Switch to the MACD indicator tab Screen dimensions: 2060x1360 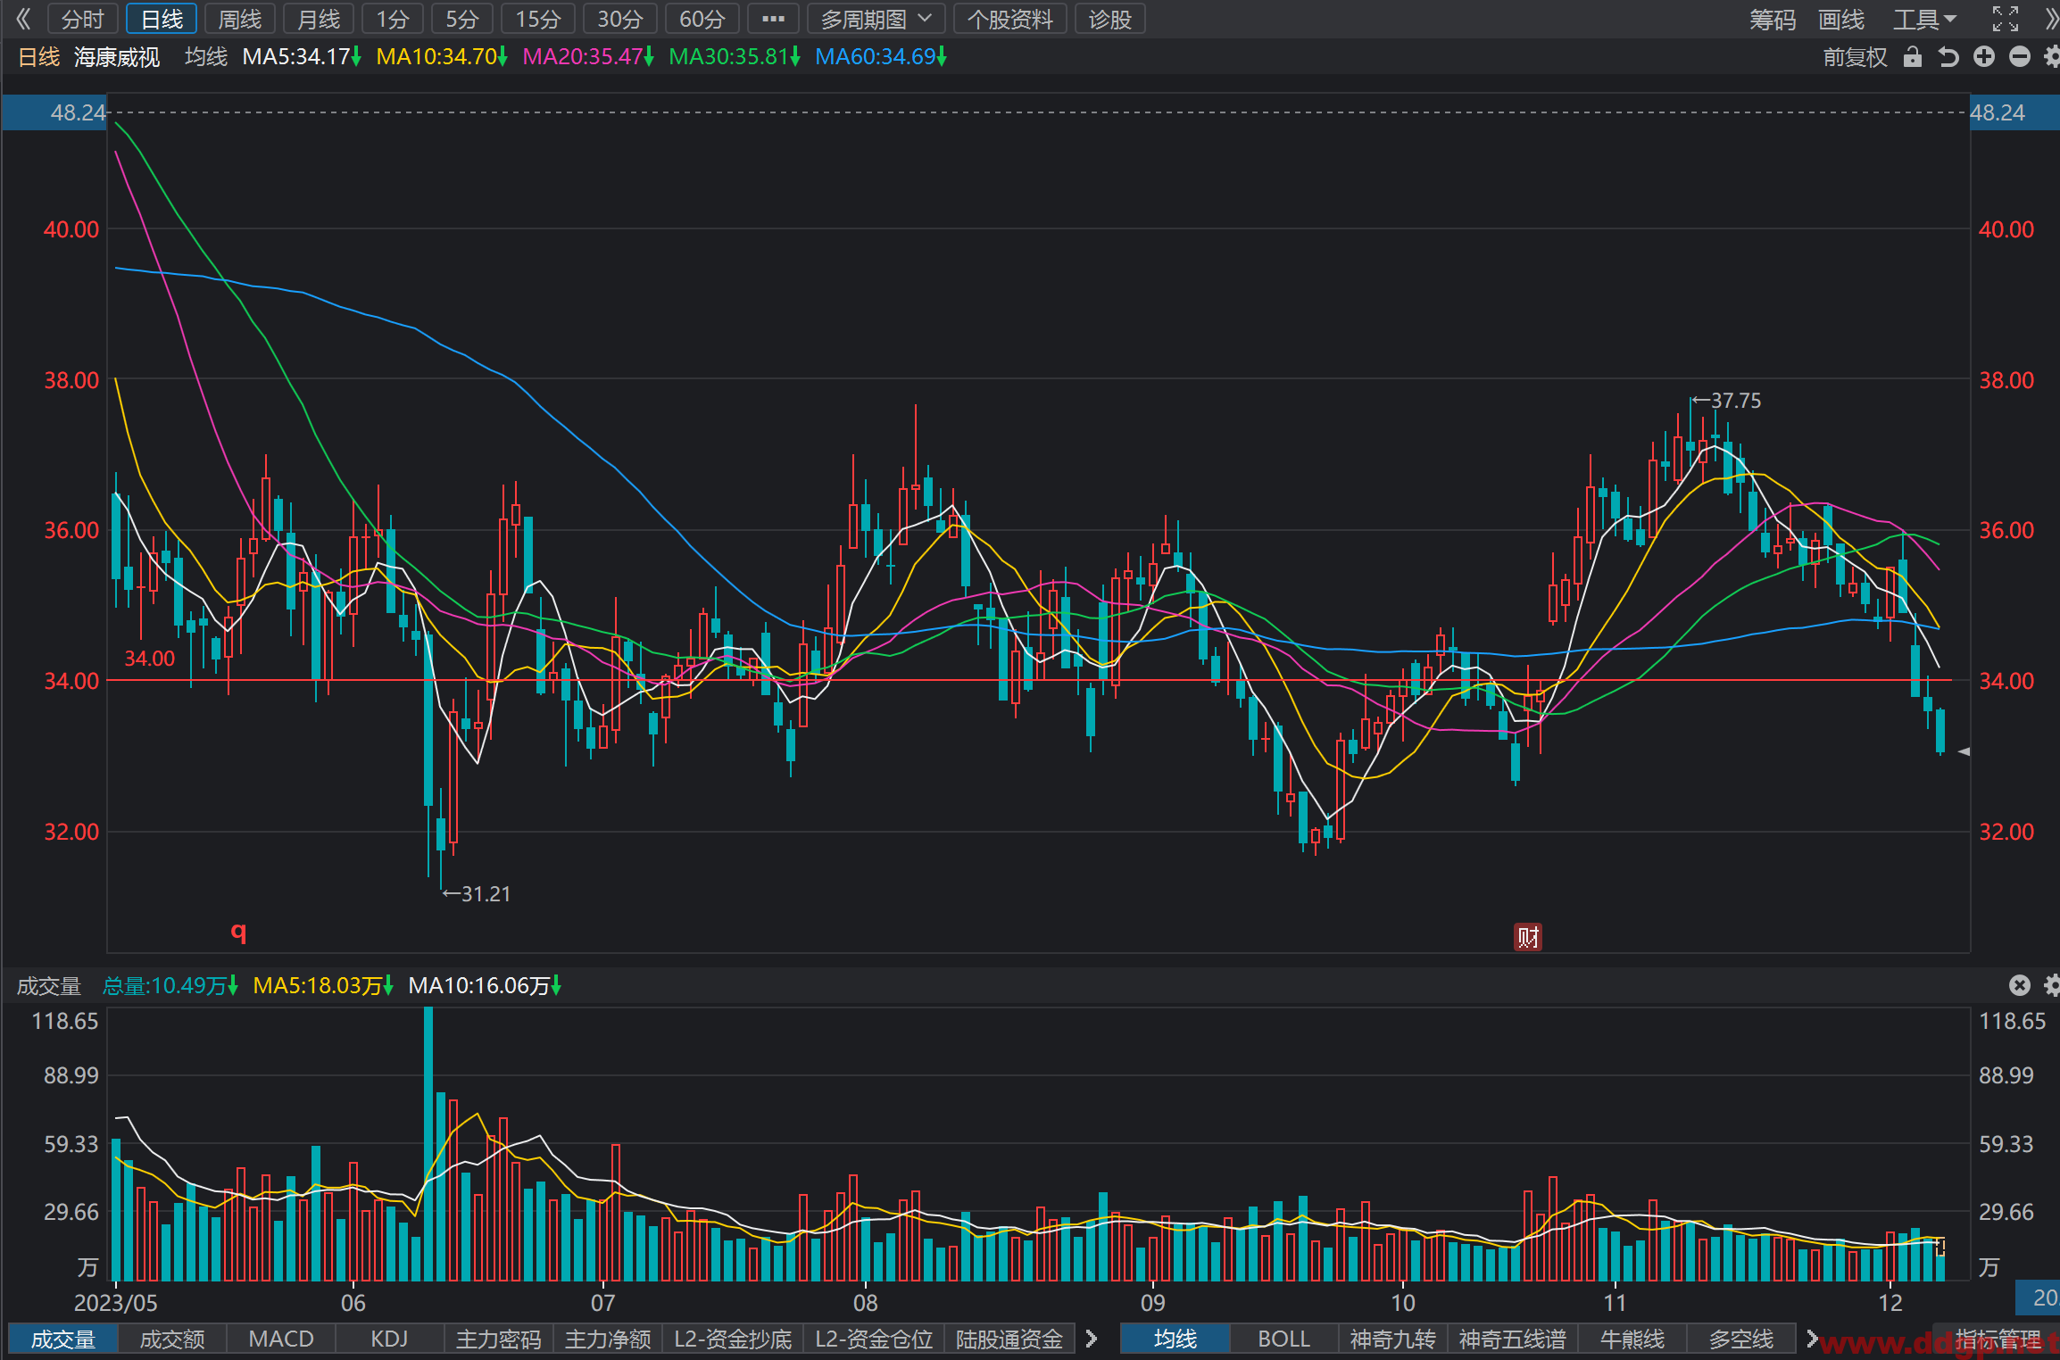pos(281,1339)
